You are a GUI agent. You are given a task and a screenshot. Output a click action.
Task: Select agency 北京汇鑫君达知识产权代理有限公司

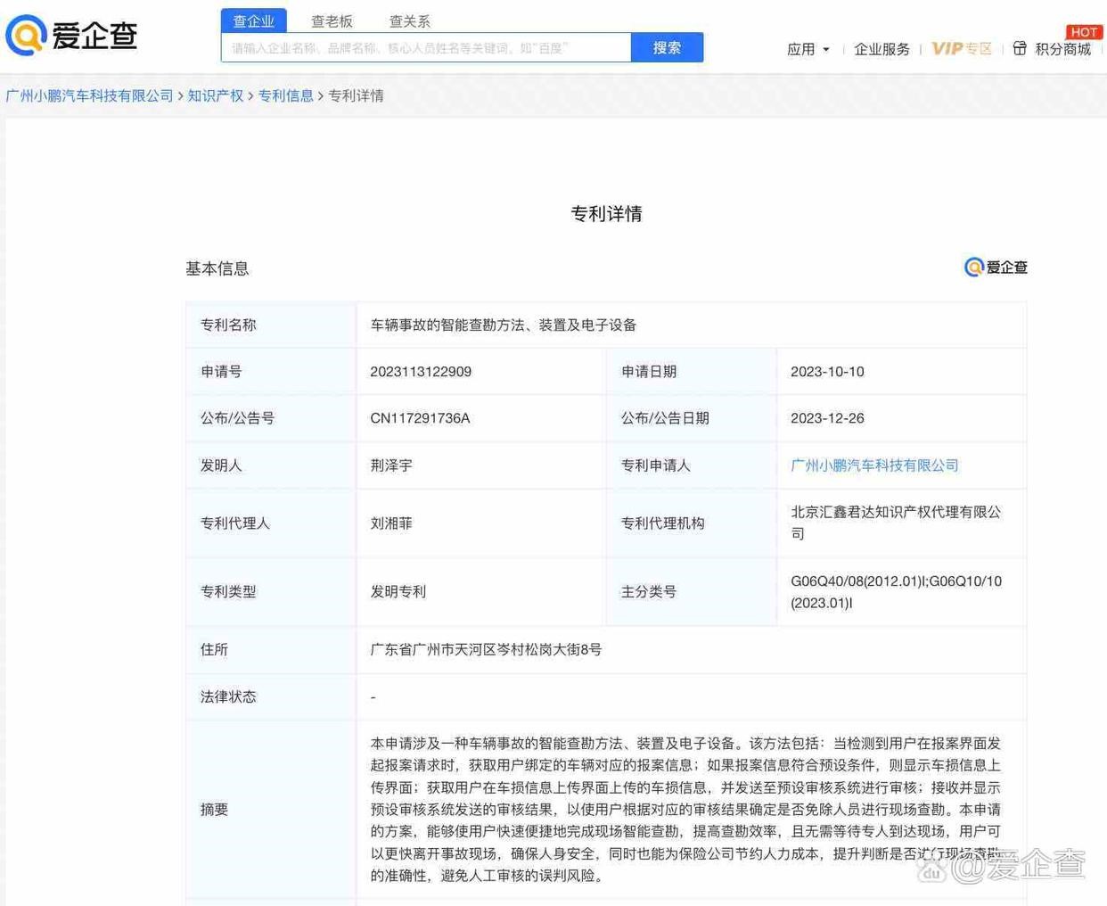896,523
